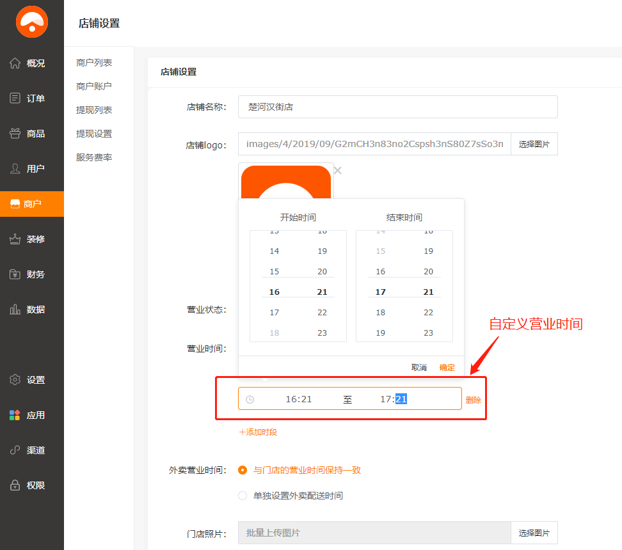The height and width of the screenshot is (550, 622).
Task: Select the 用户 users icon
Action: point(15,169)
